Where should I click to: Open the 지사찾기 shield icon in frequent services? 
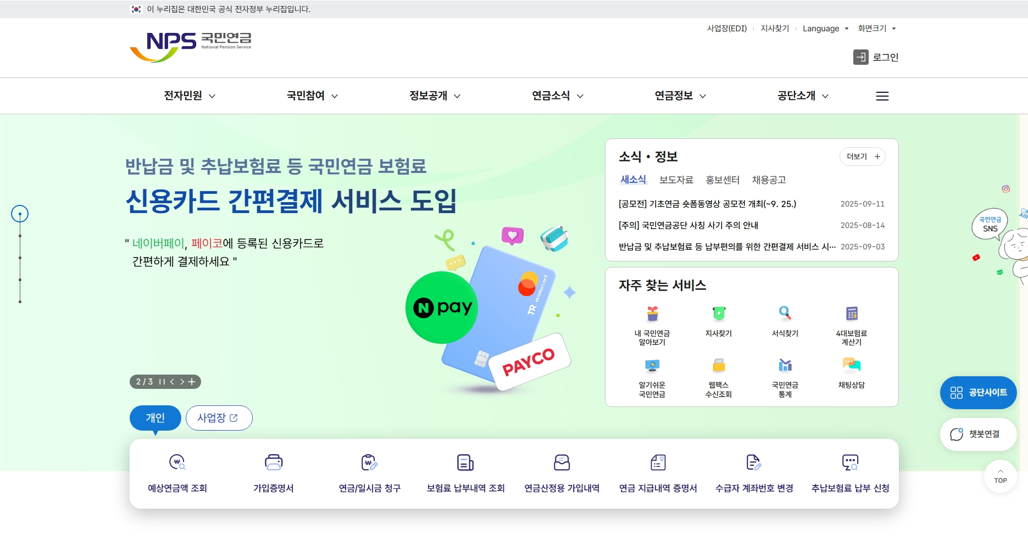point(719,314)
